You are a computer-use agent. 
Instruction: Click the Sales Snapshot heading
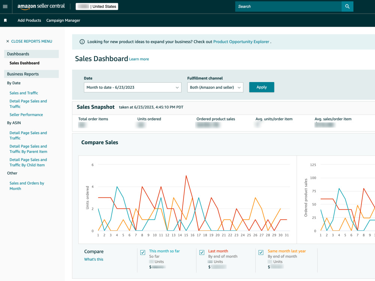[x=96, y=107]
